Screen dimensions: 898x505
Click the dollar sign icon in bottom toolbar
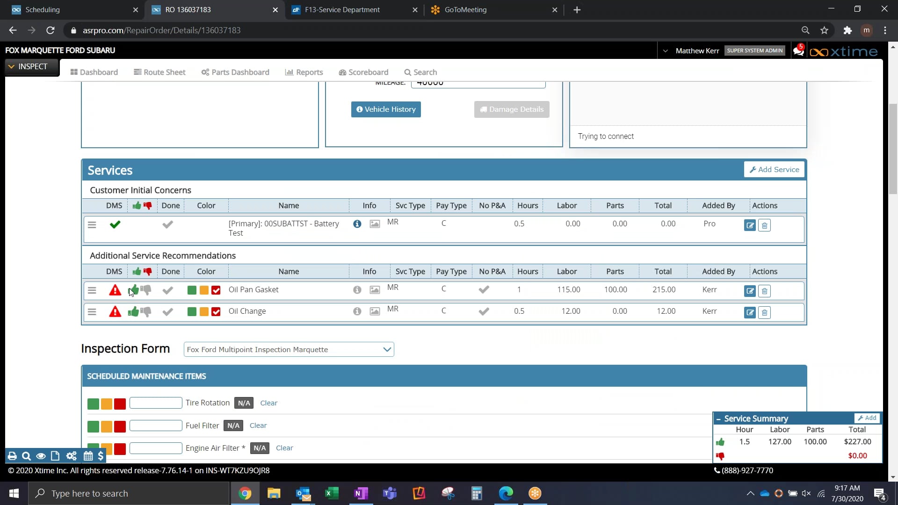[x=101, y=456]
